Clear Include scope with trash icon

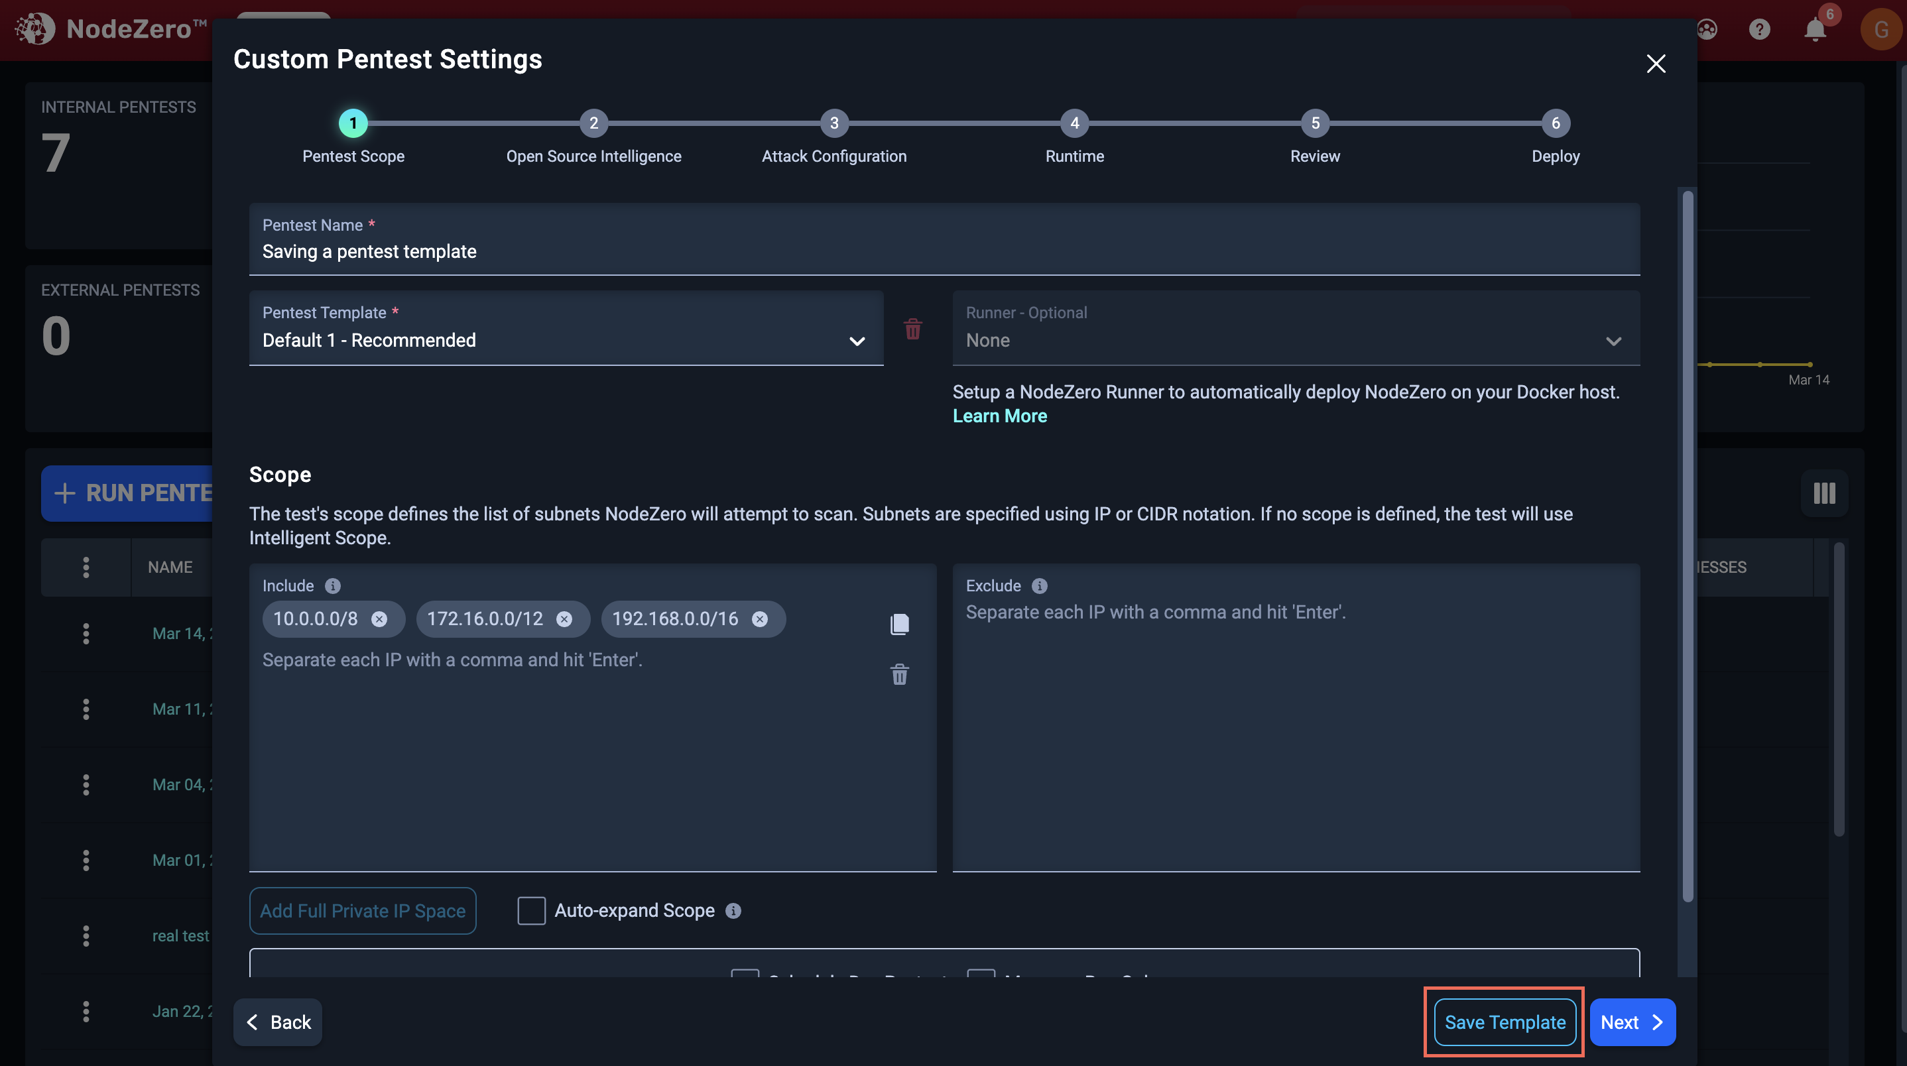coord(899,674)
